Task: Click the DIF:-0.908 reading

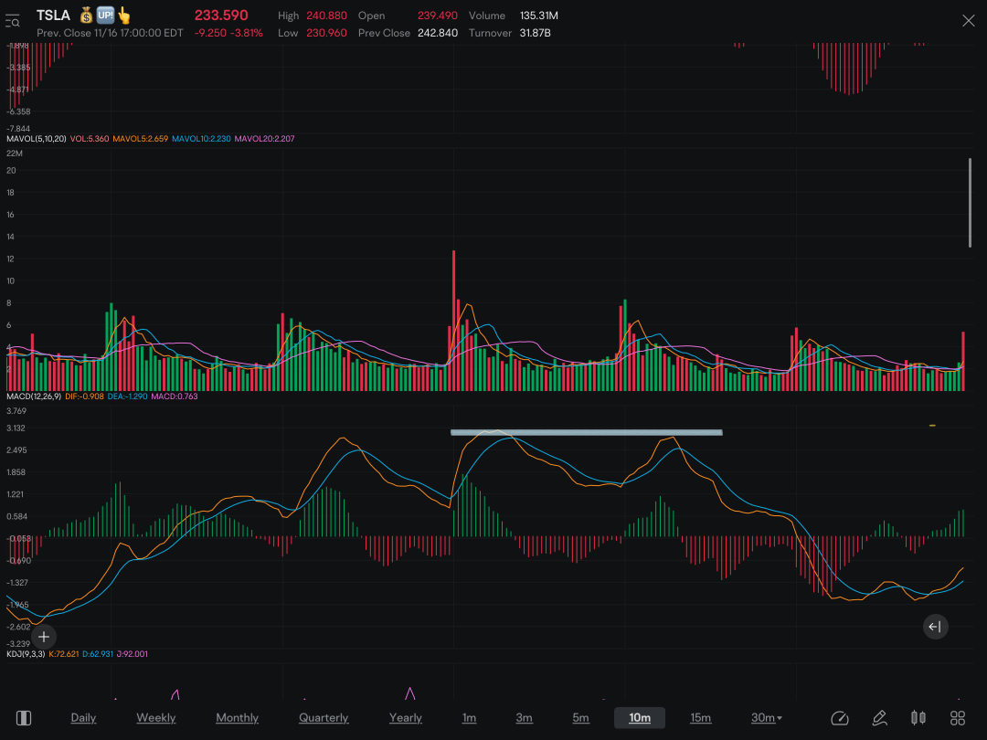Action: (x=84, y=396)
